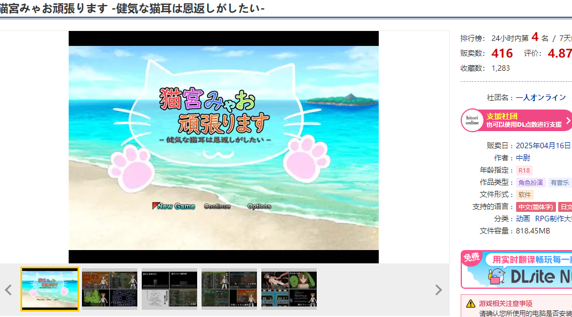Click the 软件 file format tag
Image resolution: width=572 pixels, height=317 pixels.
pyautogui.click(x=524, y=195)
